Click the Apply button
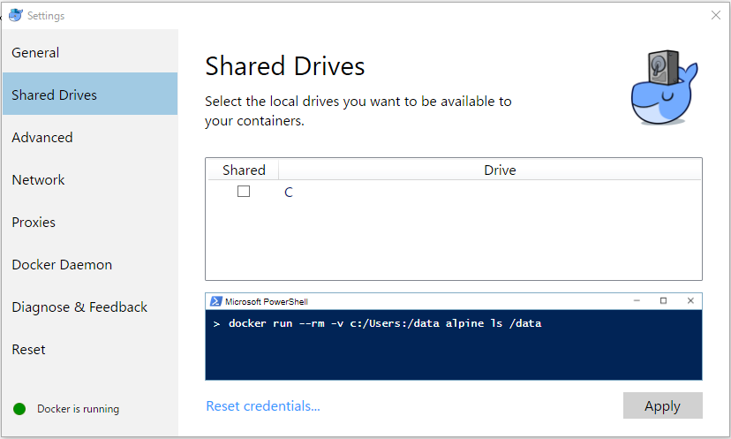 (662, 405)
